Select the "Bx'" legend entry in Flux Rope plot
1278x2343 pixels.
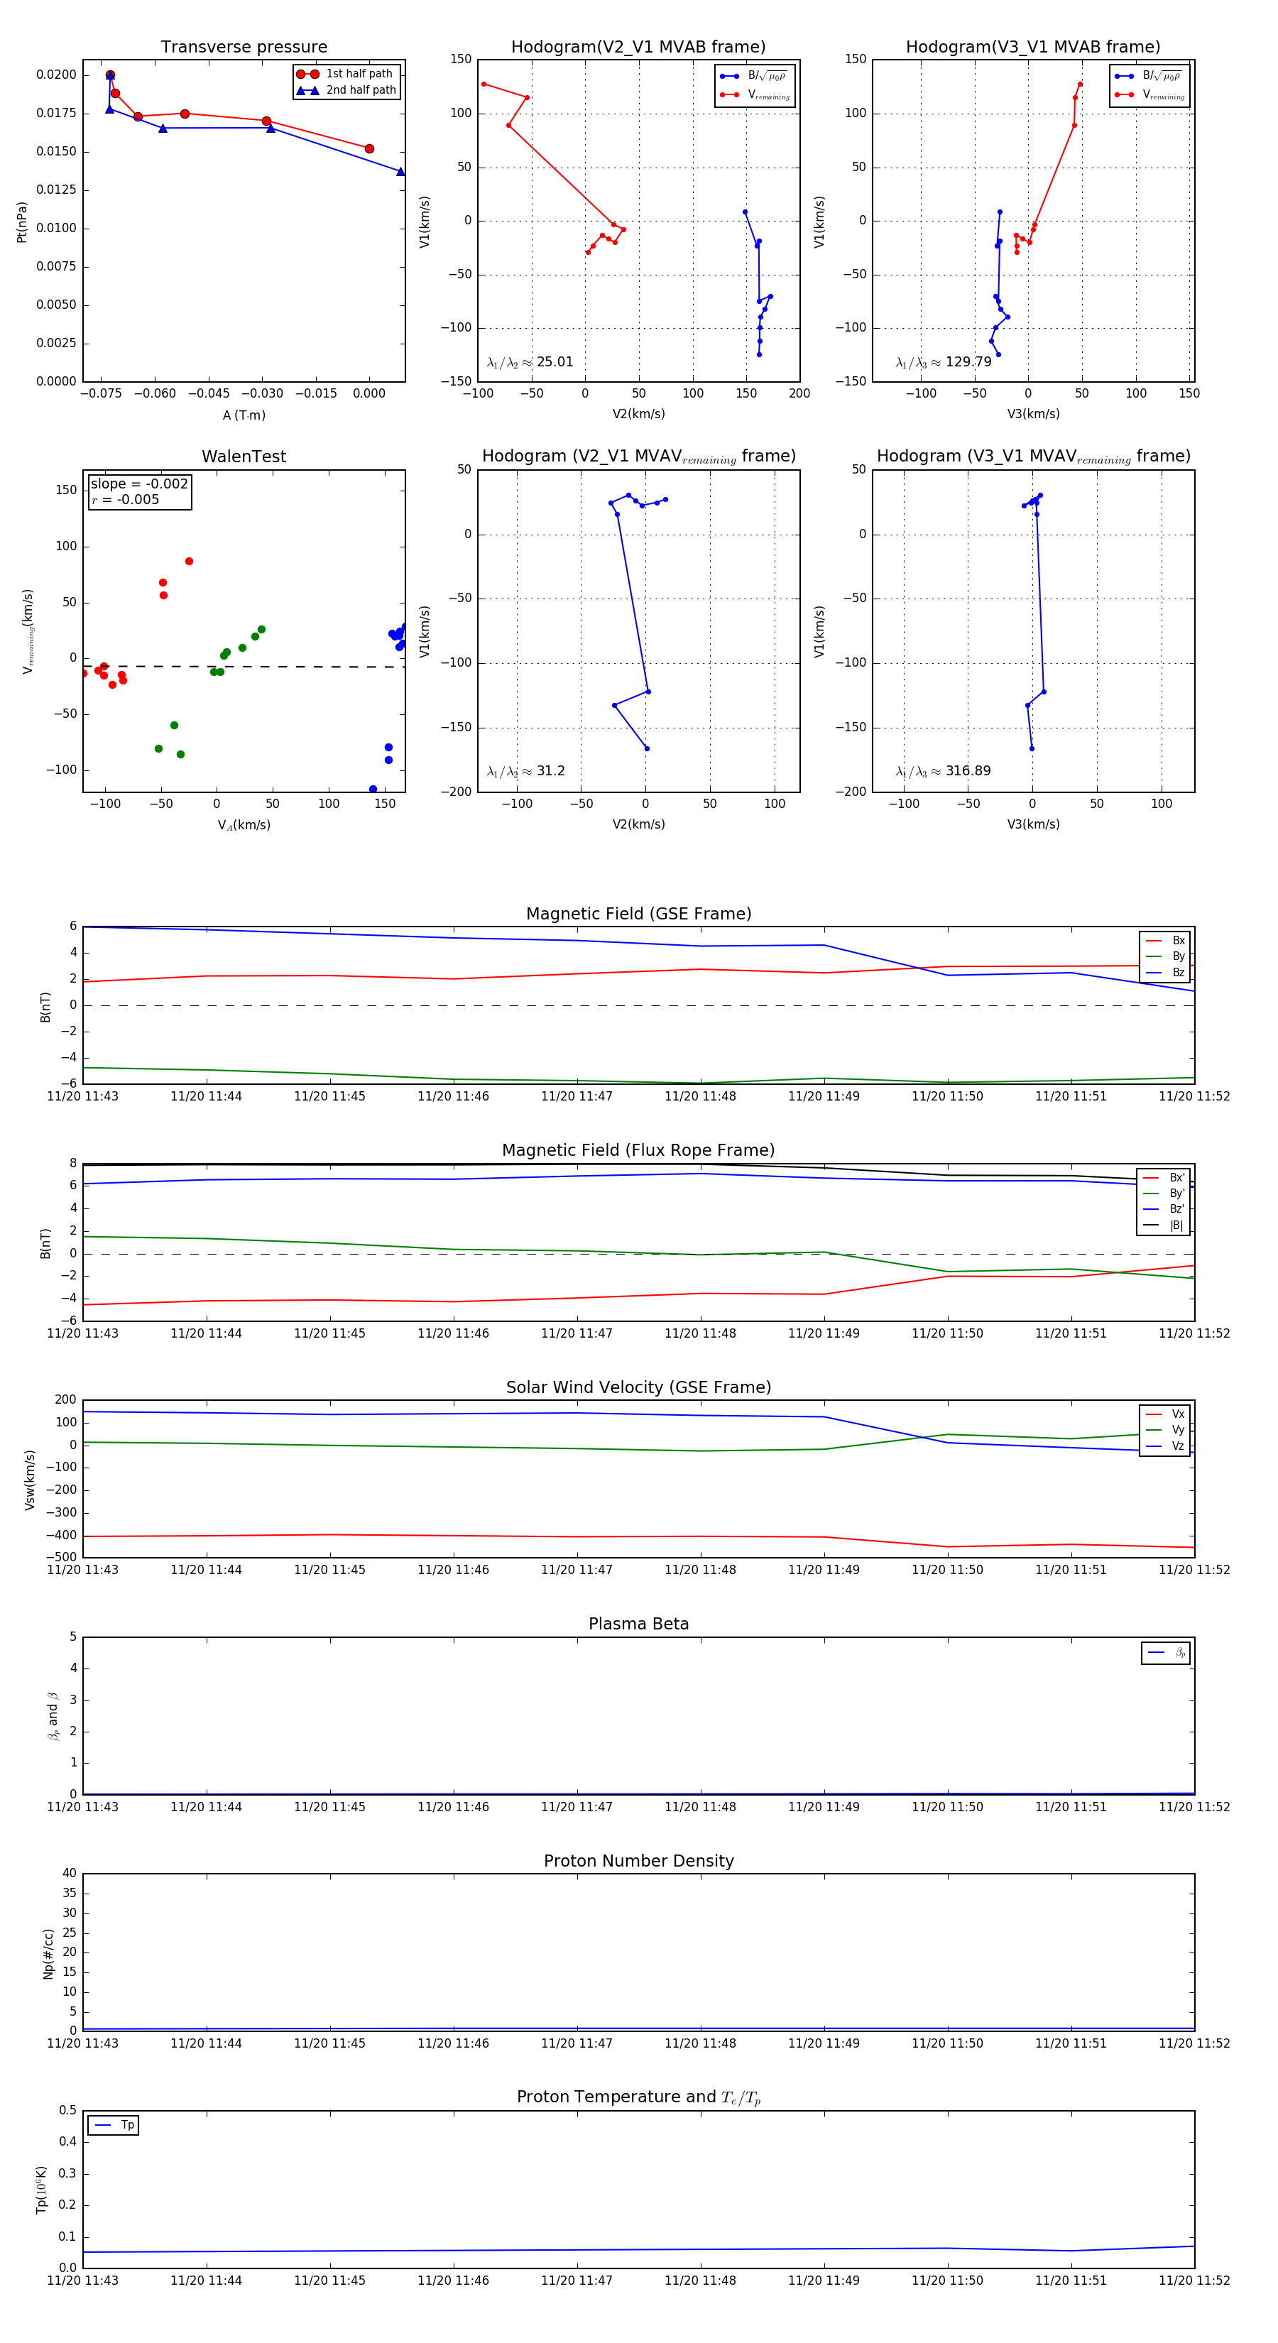1164,1178
